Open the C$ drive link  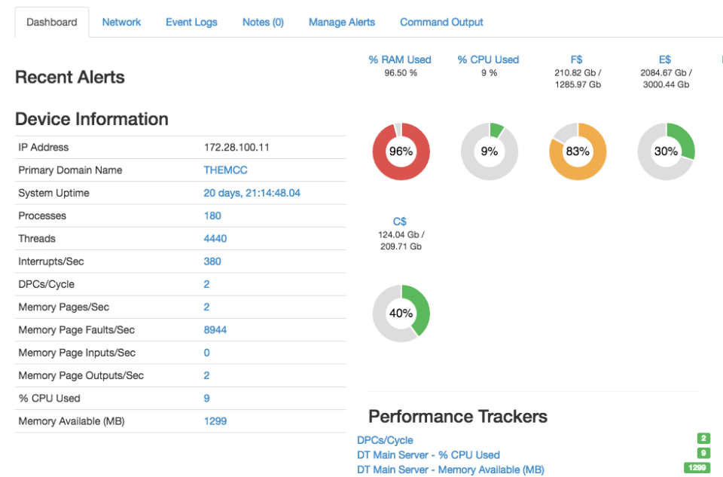[400, 222]
